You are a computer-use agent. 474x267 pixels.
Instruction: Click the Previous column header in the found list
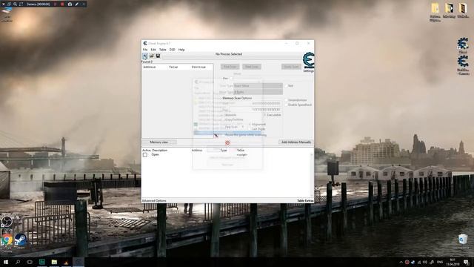[x=198, y=67]
